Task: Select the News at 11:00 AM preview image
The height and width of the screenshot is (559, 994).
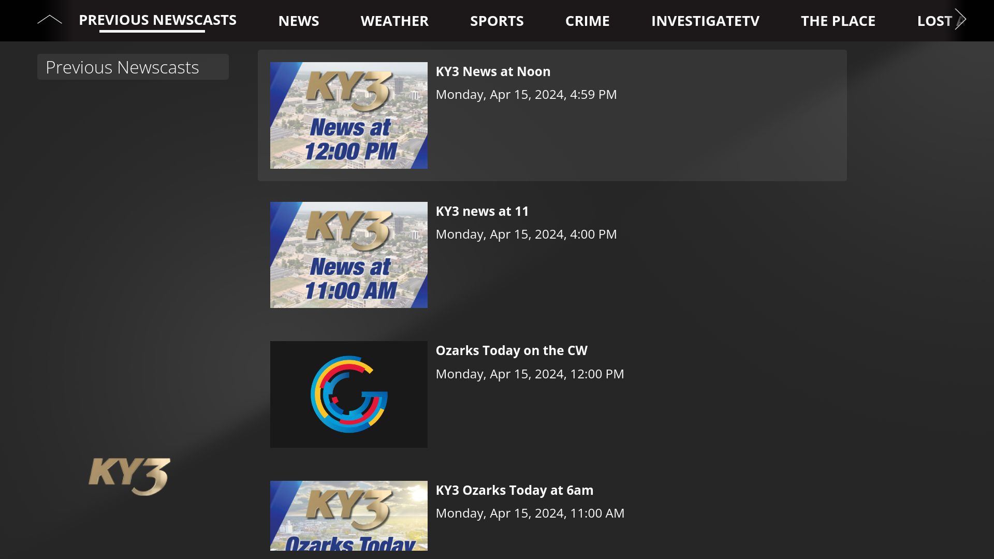Action: [348, 255]
